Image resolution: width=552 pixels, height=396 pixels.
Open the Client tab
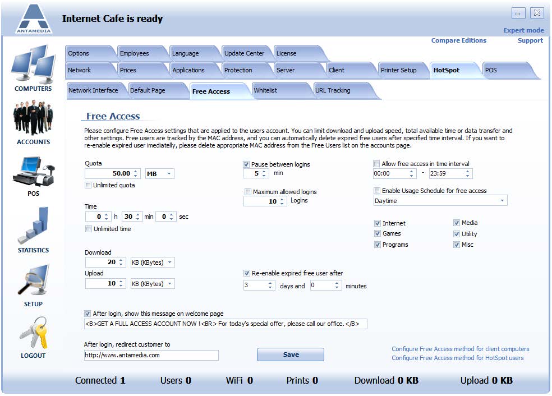[351, 70]
